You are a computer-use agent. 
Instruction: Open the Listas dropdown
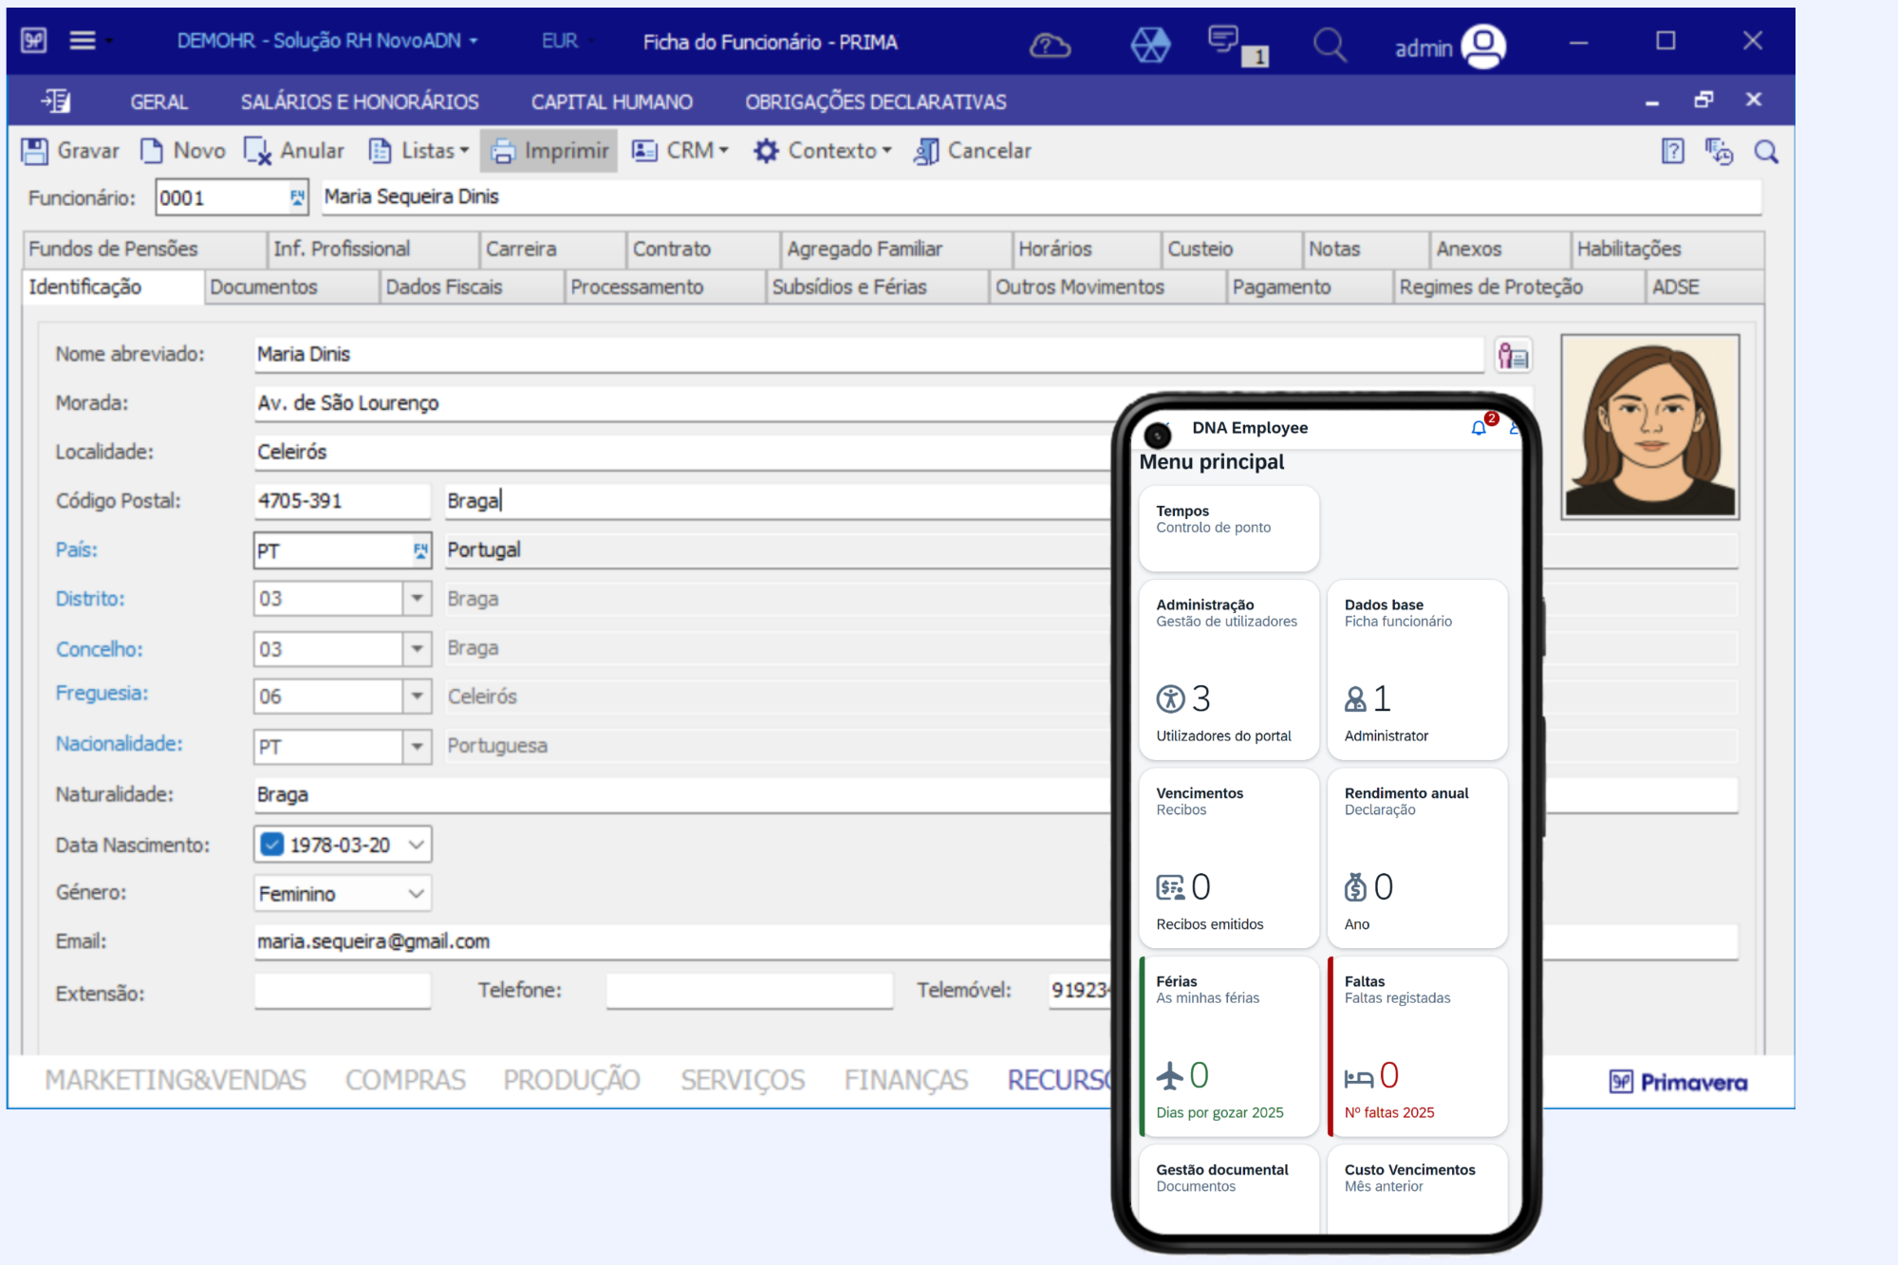(419, 151)
